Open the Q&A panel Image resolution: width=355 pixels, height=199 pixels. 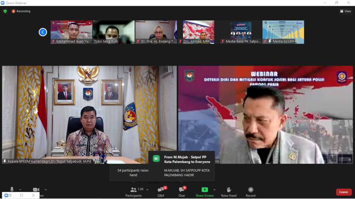coord(161,192)
